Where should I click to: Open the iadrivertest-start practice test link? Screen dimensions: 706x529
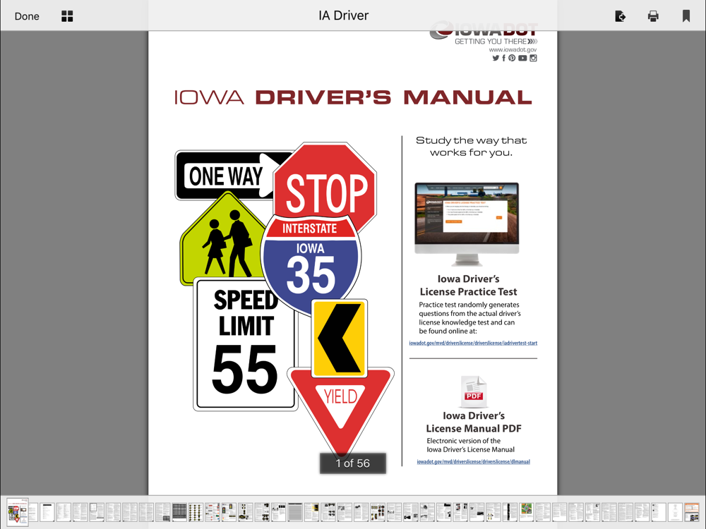473,343
